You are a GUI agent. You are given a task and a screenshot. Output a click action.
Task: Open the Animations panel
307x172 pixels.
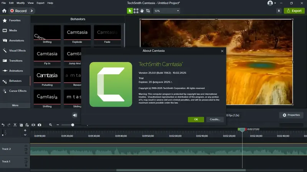click(15, 71)
